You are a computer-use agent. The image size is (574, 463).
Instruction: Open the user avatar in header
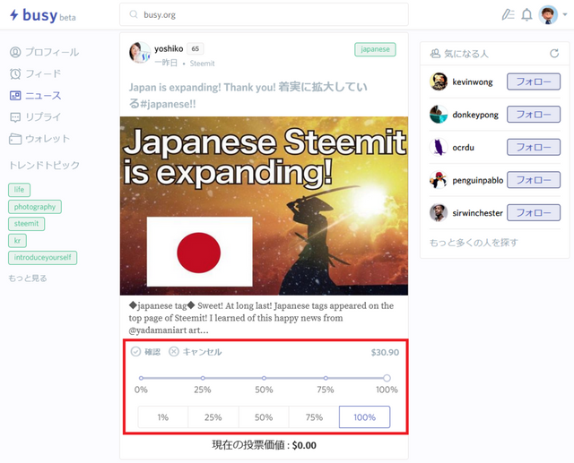[x=548, y=15]
